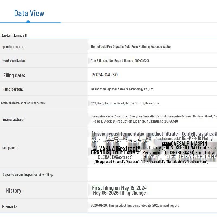Screen dimensions: 217x217
Task: Select the "History:" label
Action: tap(14, 191)
